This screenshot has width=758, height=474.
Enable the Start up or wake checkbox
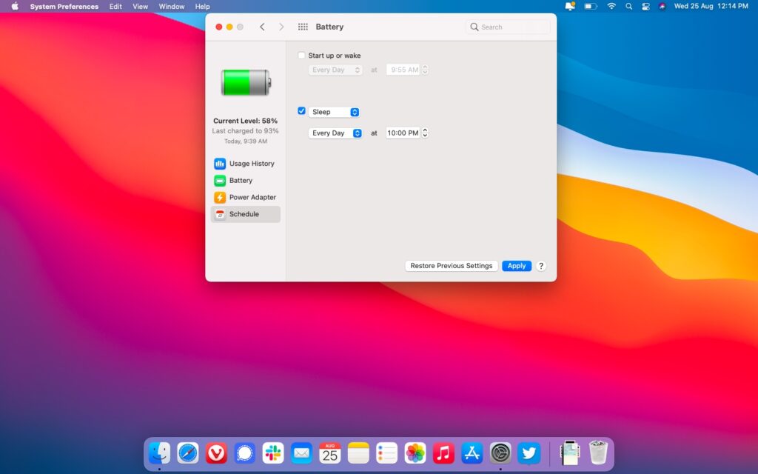pos(301,55)
